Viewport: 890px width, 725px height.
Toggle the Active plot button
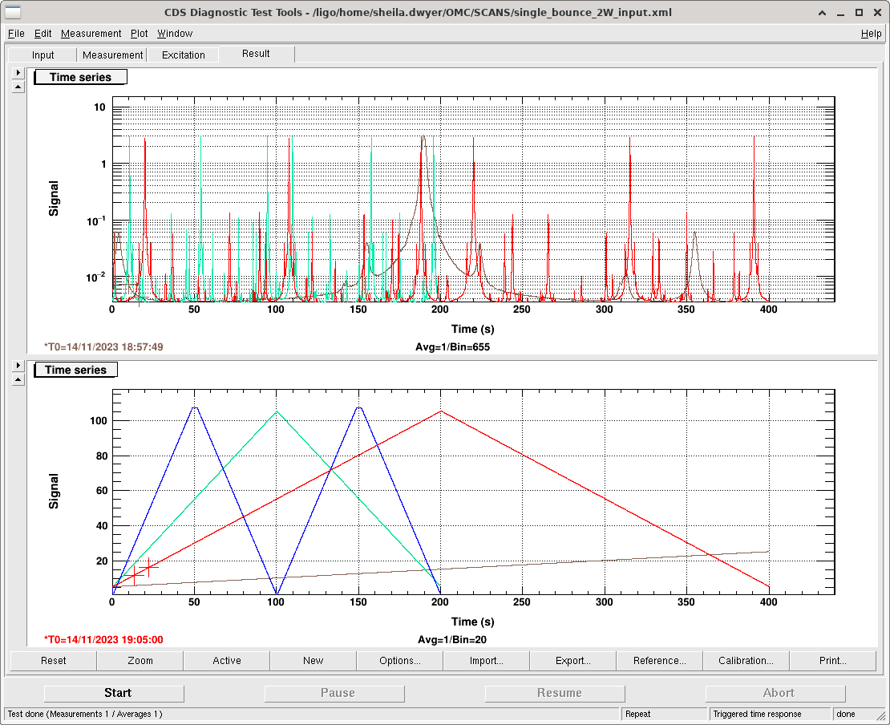[227, 661]
